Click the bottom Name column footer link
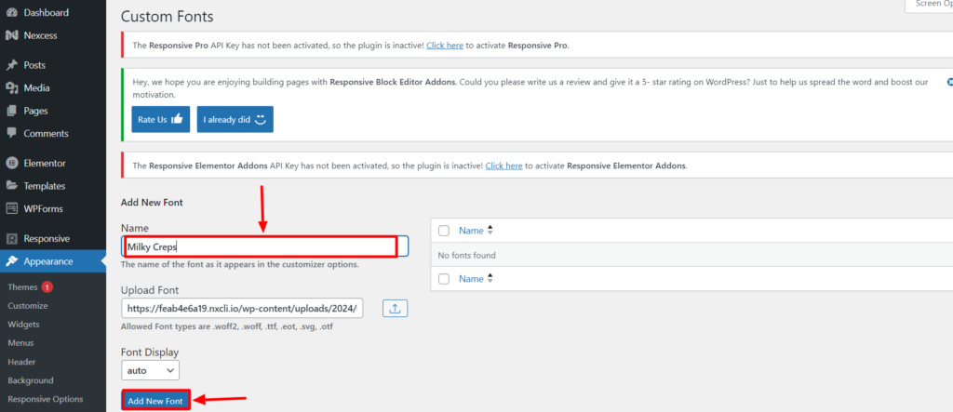Screen dimensions: 953x412 pos(471,279)
